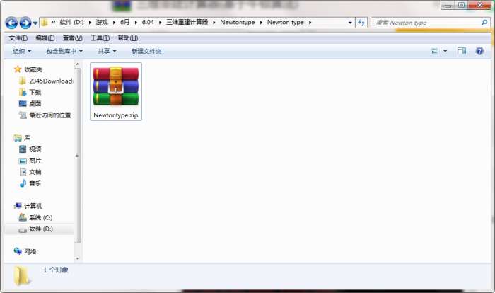The height and width of the screenshot is (293, 495).
Task: Open the address bar history dropdown
Action: [x=350, y=23]
